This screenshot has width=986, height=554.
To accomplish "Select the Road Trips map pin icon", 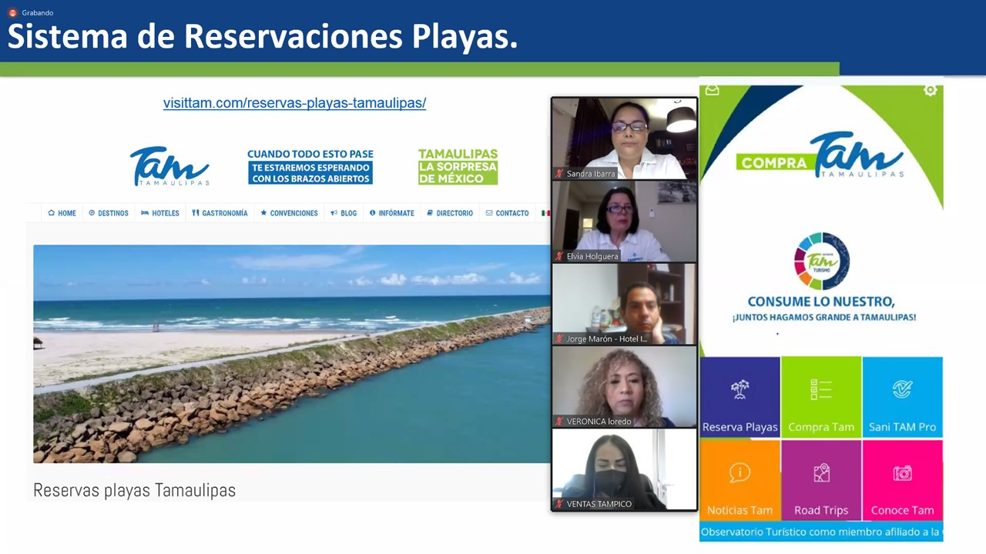I will tap(821, 472).
